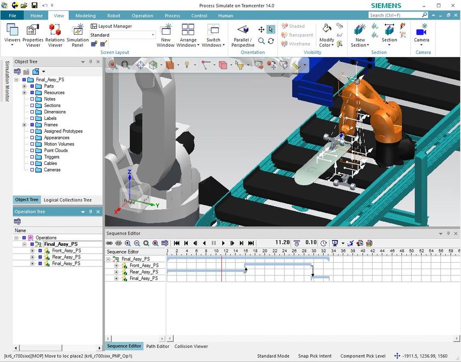The width and height of the screenshot is (461, 362).
Task: Open the Collision Viewer tab
Action: 191,346
